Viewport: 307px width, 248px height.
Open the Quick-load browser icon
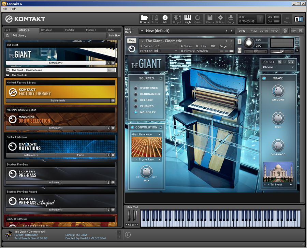pyautogui.click(x=198, y=19)
